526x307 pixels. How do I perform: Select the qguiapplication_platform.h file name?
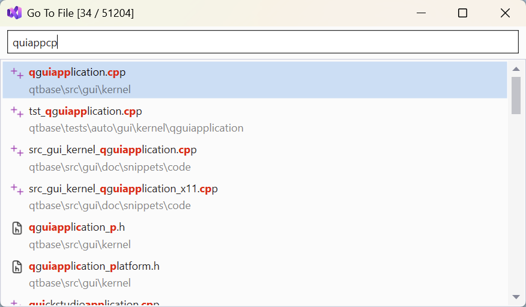94,266
